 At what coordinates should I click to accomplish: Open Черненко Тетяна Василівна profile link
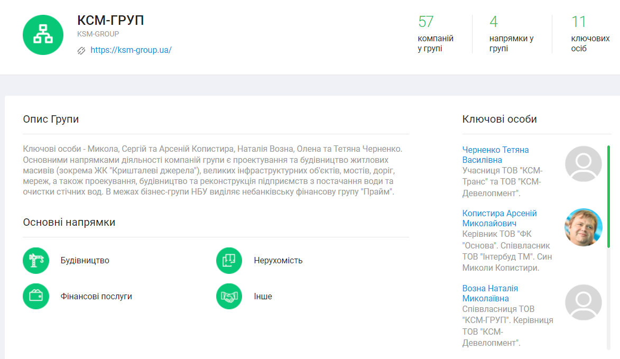point(495,155)
